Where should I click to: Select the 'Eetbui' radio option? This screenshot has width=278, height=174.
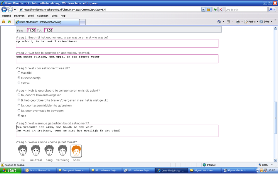(19, 83)
